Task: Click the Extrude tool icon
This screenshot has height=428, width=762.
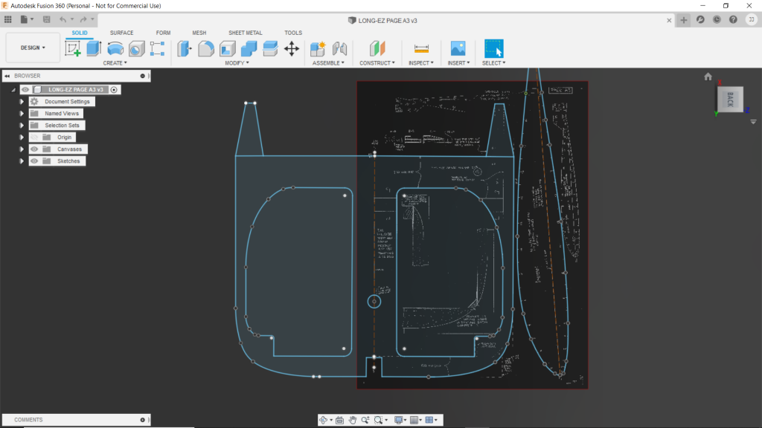Action: click(94, 49)
